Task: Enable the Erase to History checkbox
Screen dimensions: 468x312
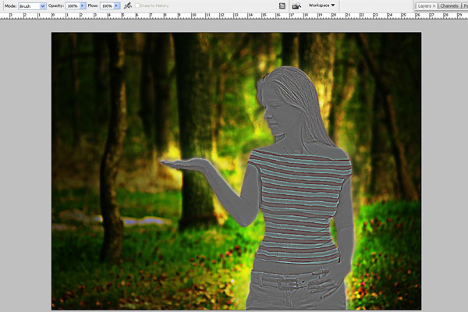Action: click(x=137, y=5)
